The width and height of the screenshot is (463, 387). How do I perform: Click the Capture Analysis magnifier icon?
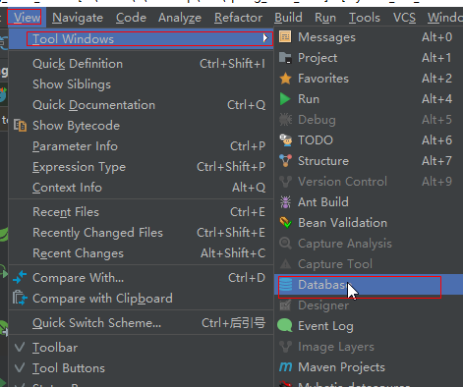click(285, 244)
